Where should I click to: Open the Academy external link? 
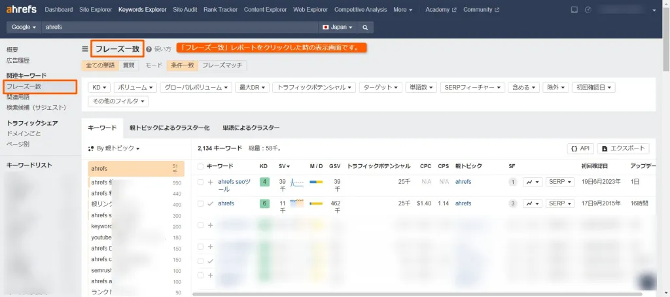pos(441,9)
